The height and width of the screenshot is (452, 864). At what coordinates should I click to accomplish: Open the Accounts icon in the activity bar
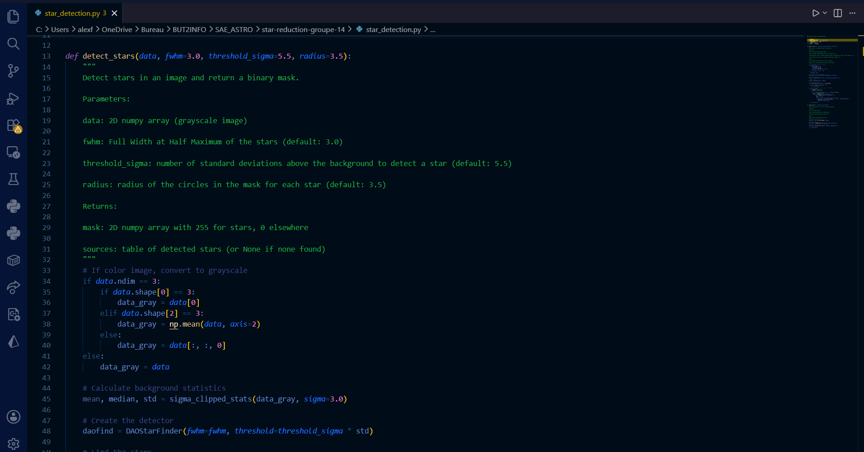coord(14,417)
